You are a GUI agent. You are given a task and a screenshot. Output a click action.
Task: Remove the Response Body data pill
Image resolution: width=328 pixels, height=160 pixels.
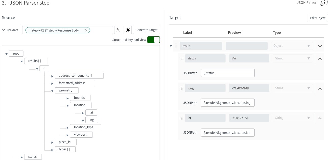pyautogui.click(x=86, y=30)
